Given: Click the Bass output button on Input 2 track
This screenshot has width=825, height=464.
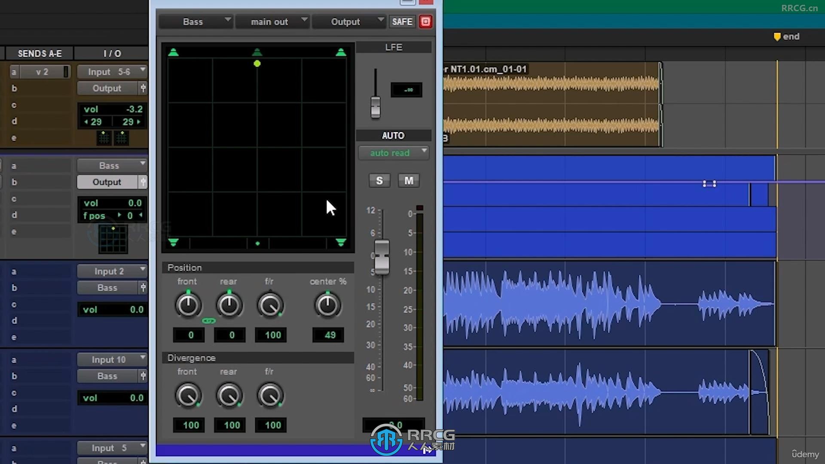Looking at the screenshot, I should pyautogui.click(x=107, y=287).
